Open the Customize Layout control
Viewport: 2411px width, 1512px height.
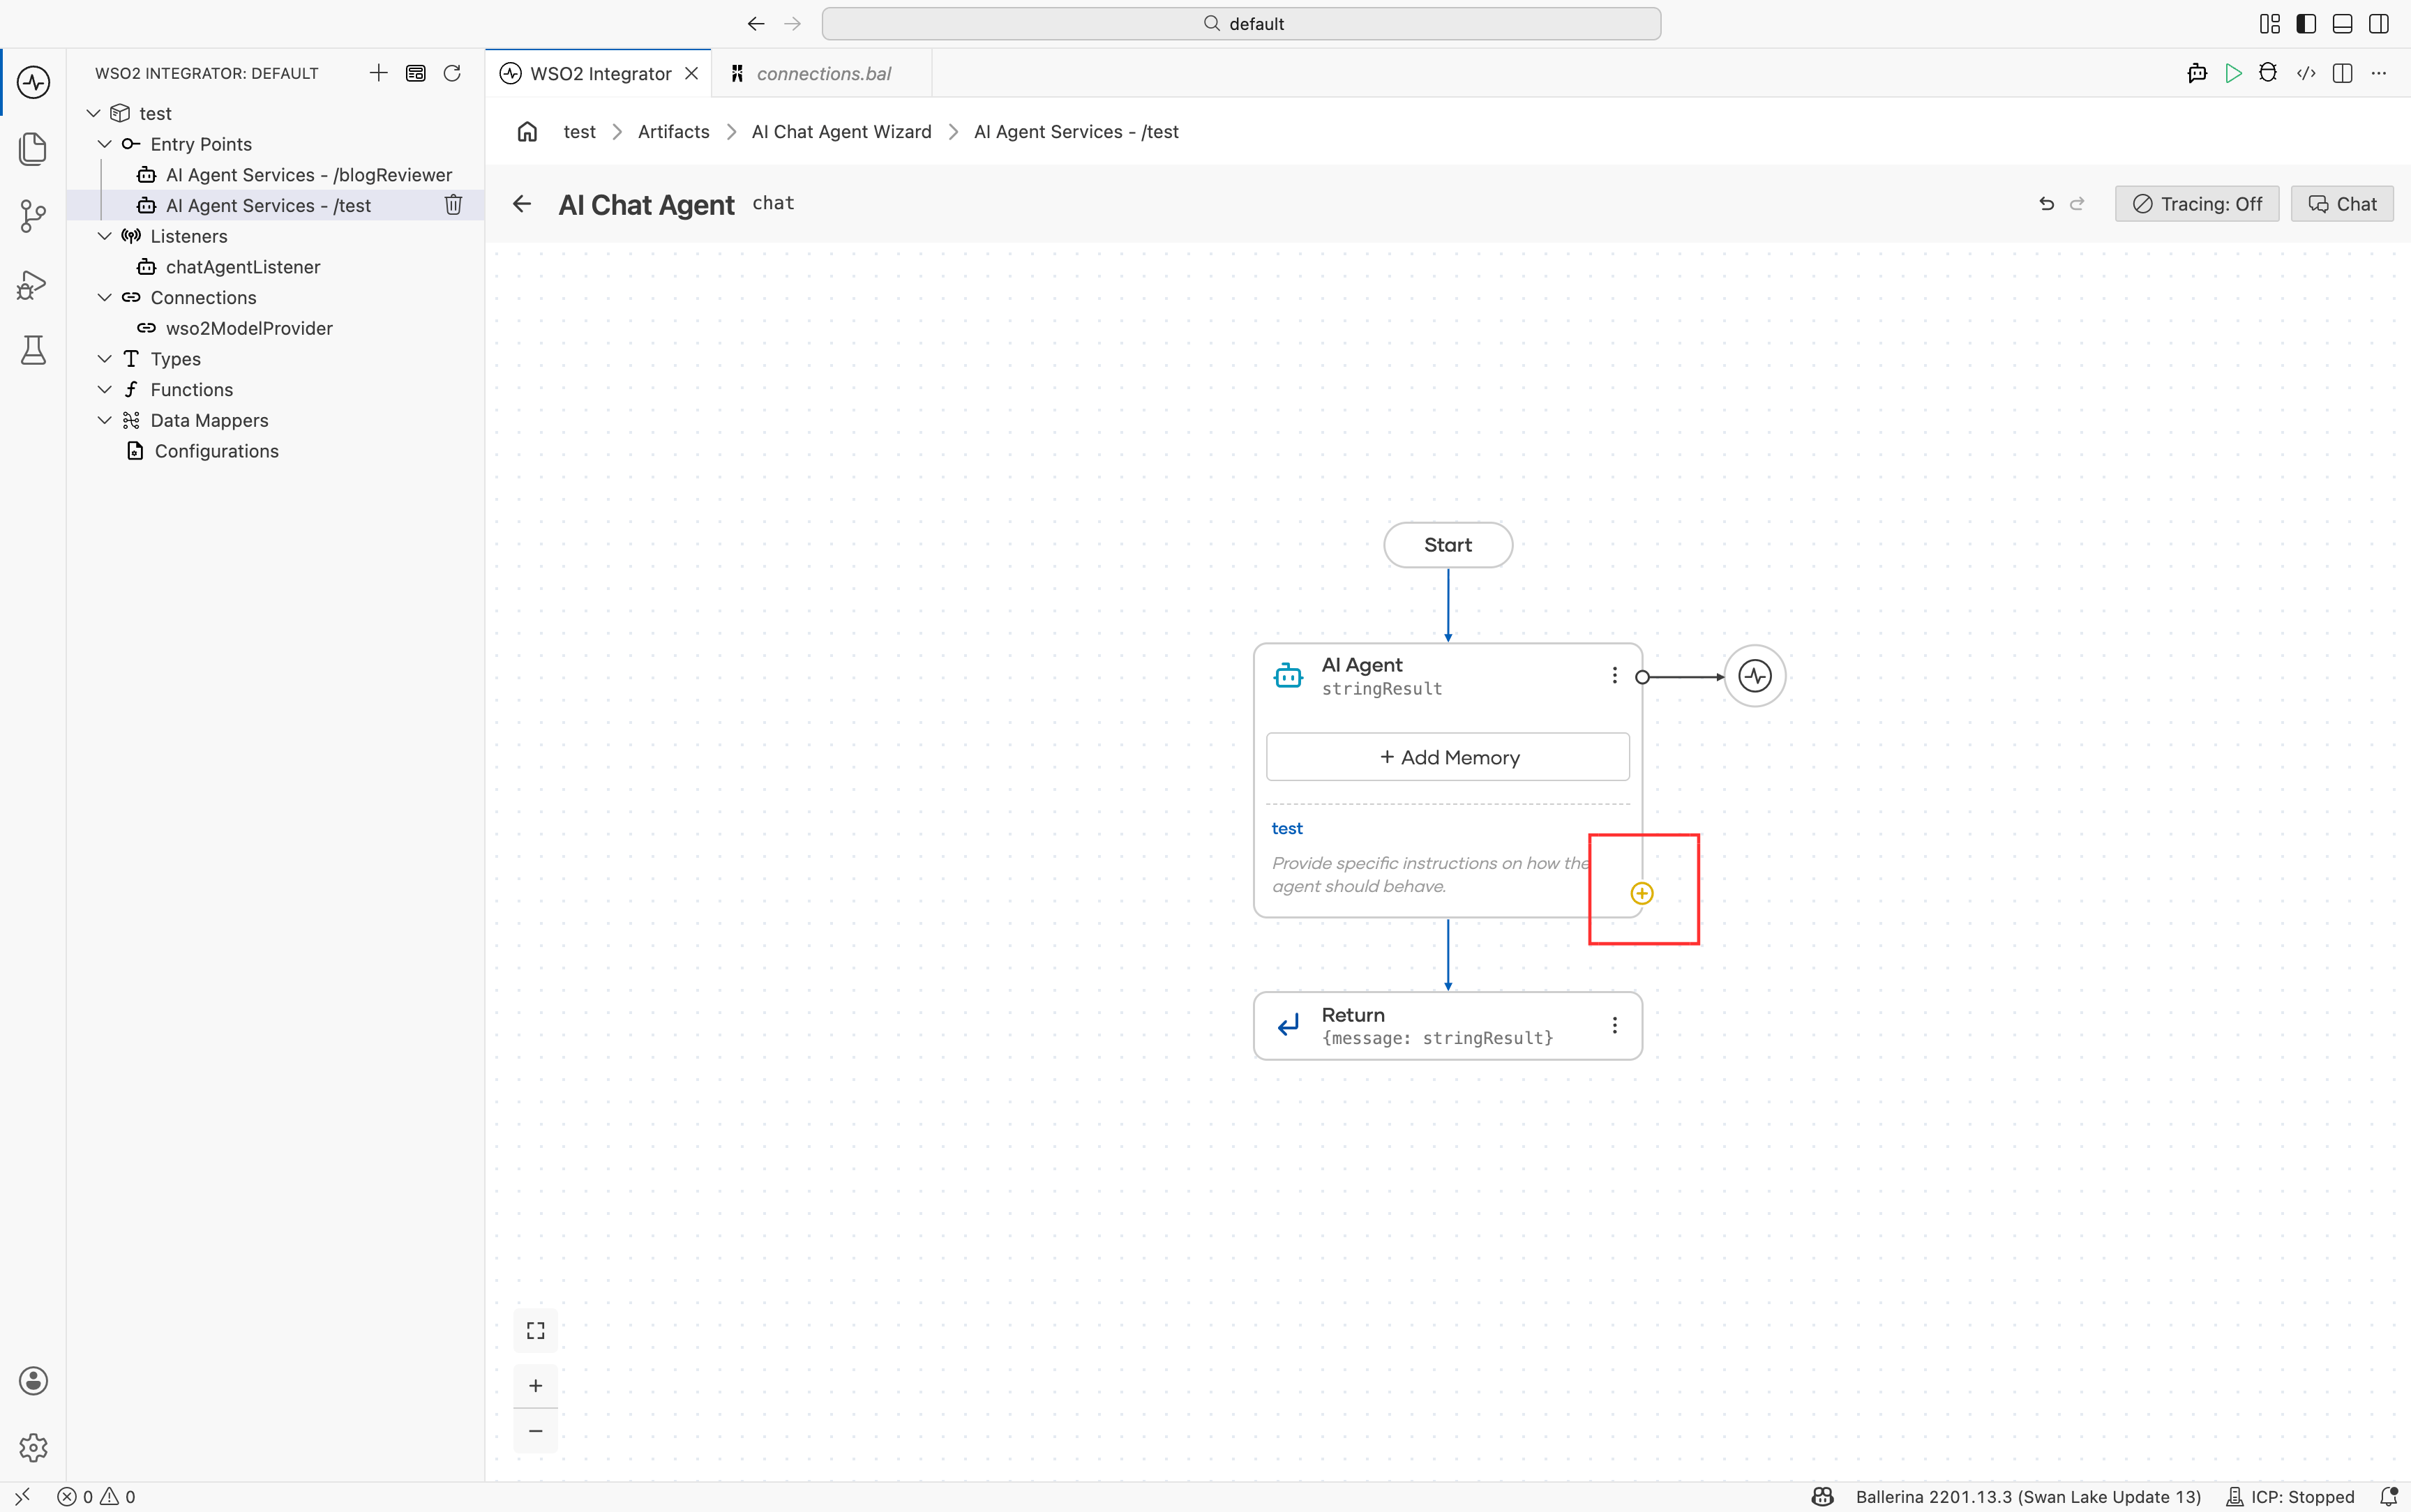tap(2270, 24)
